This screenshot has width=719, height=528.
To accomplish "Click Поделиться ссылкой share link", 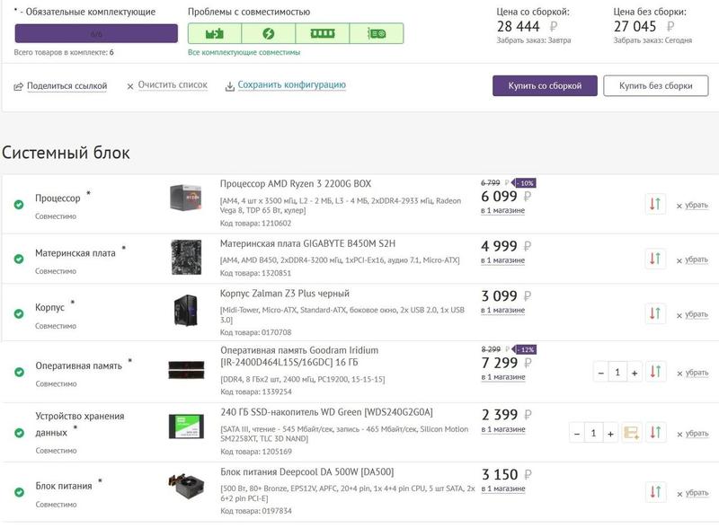I will click(x=67, y=86).
